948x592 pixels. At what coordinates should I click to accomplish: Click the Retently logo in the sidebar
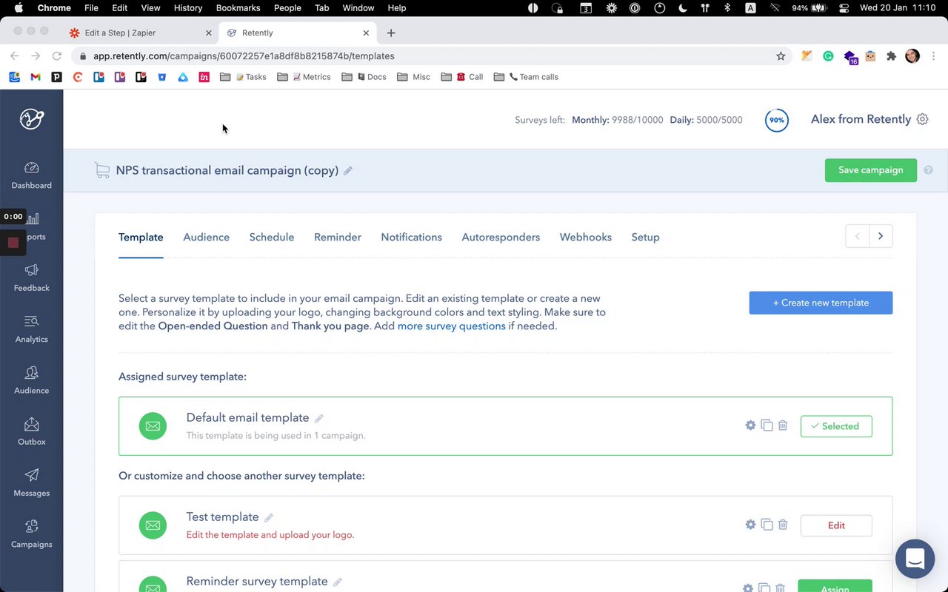pos(32,118)
